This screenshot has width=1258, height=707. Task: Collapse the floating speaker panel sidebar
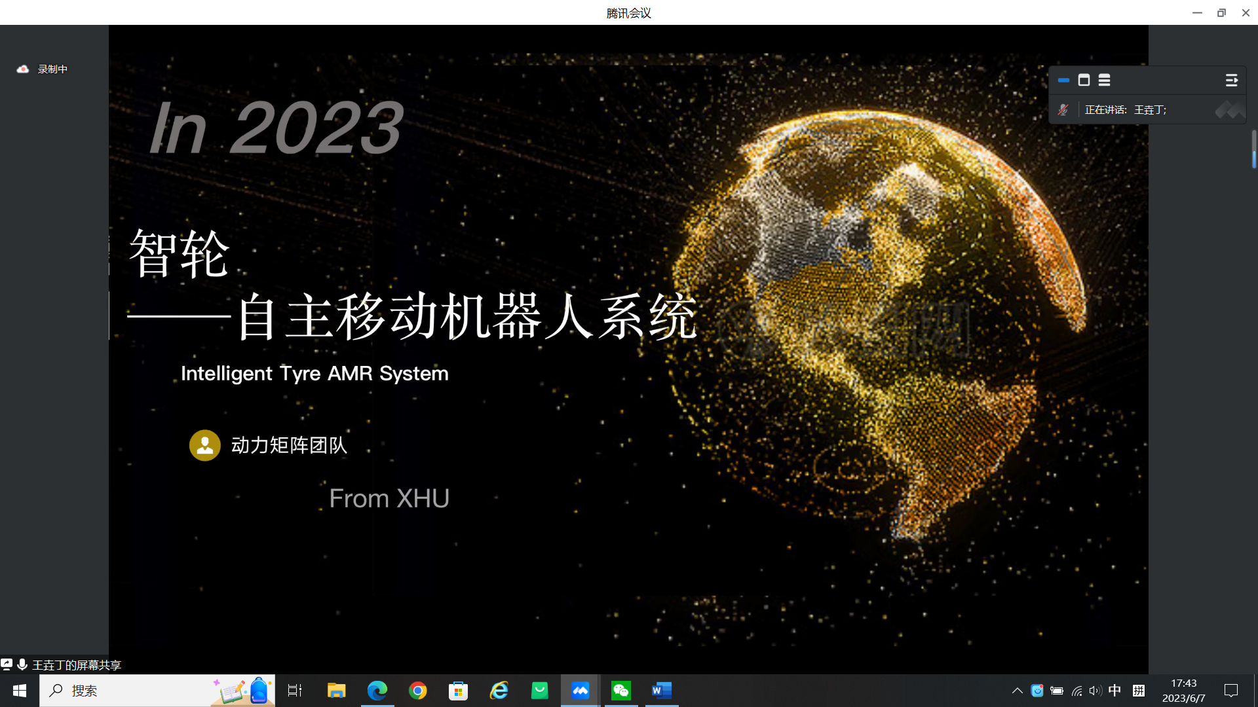click(x=1231, y=80)
